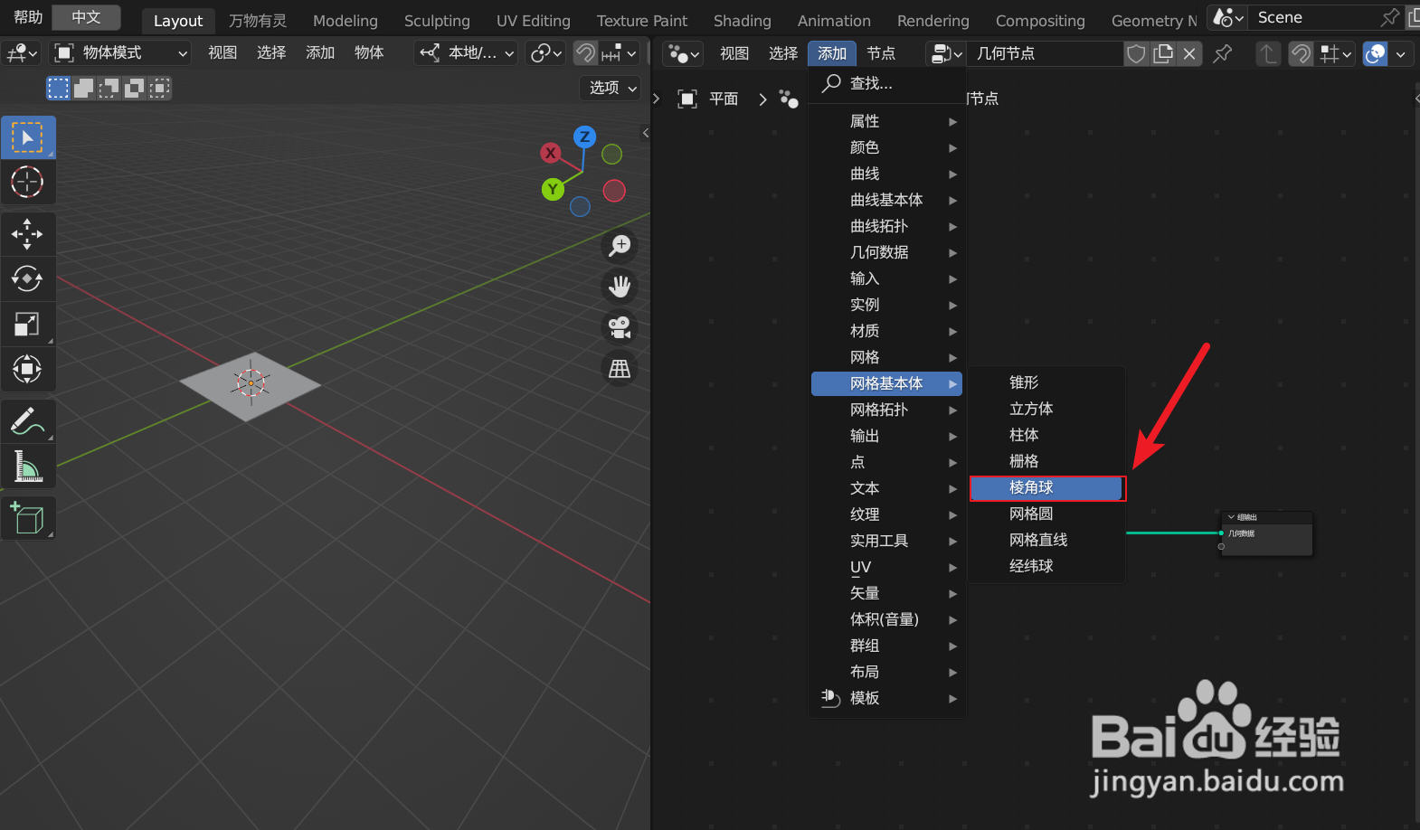Select the Annotate pencil tool
Image resolution: width=1420 pixels, height=830 pixels.
click(28, 421)
